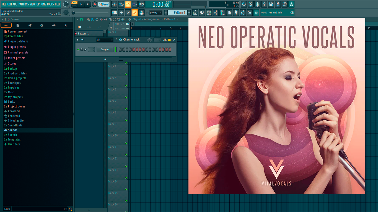Click the wait-for-input timer icon
Viewport: 378px width, 212px height.
coord(121,4)
